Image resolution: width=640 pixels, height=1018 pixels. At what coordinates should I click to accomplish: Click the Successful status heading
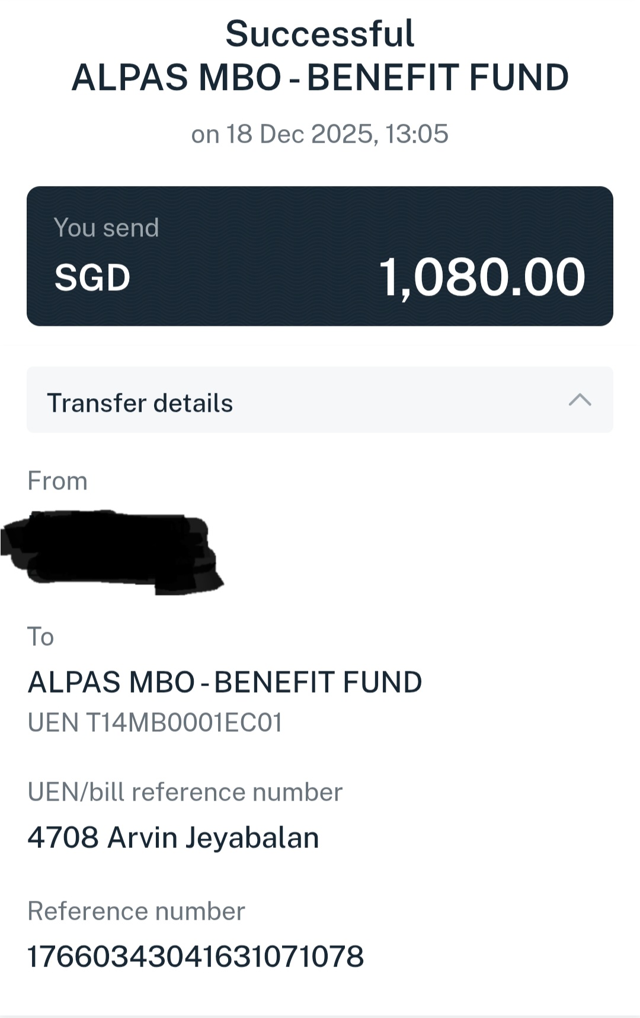click(x=320, y=33)
